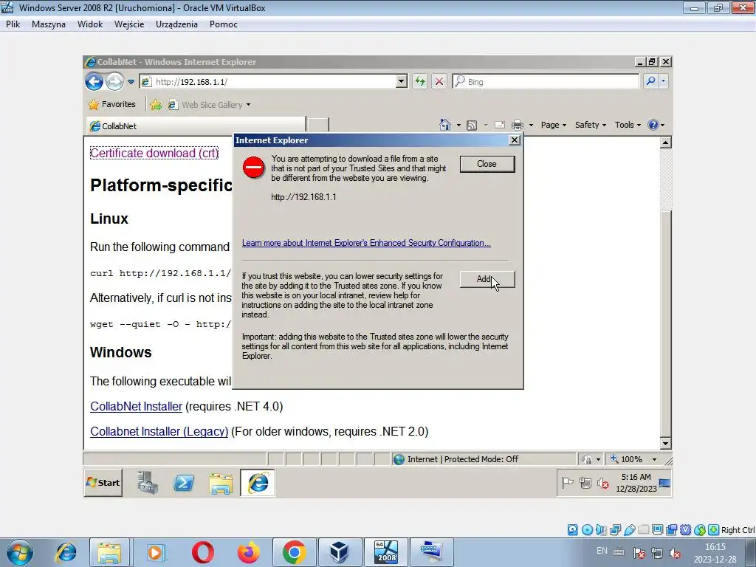Click VirtualBox hard disk activity indicator
Screen dimensions: 756x567
pos(572,530)
